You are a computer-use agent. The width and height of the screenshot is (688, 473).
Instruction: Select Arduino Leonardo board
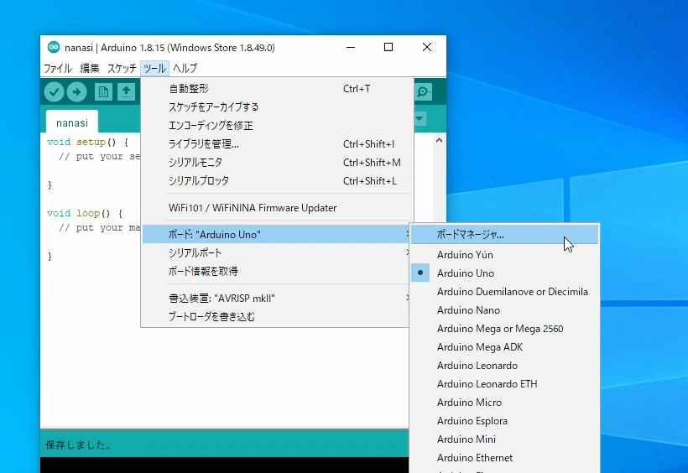coord(504,366)
